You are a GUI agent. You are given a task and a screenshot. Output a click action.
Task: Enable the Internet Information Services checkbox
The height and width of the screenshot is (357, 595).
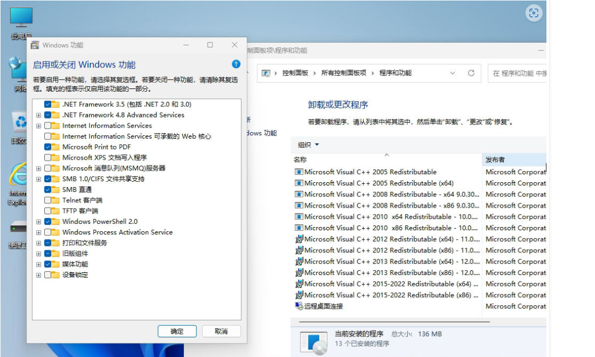(47, 126)
